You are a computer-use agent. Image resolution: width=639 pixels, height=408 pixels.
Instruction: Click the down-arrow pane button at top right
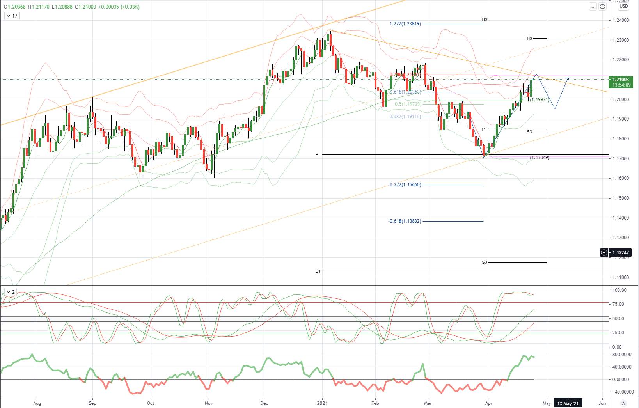coord(593,7)
